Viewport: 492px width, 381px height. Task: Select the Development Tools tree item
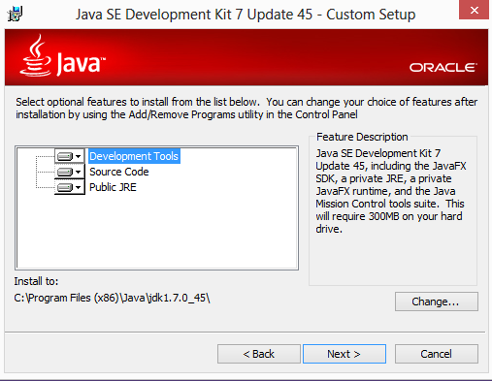coord(134,156)
